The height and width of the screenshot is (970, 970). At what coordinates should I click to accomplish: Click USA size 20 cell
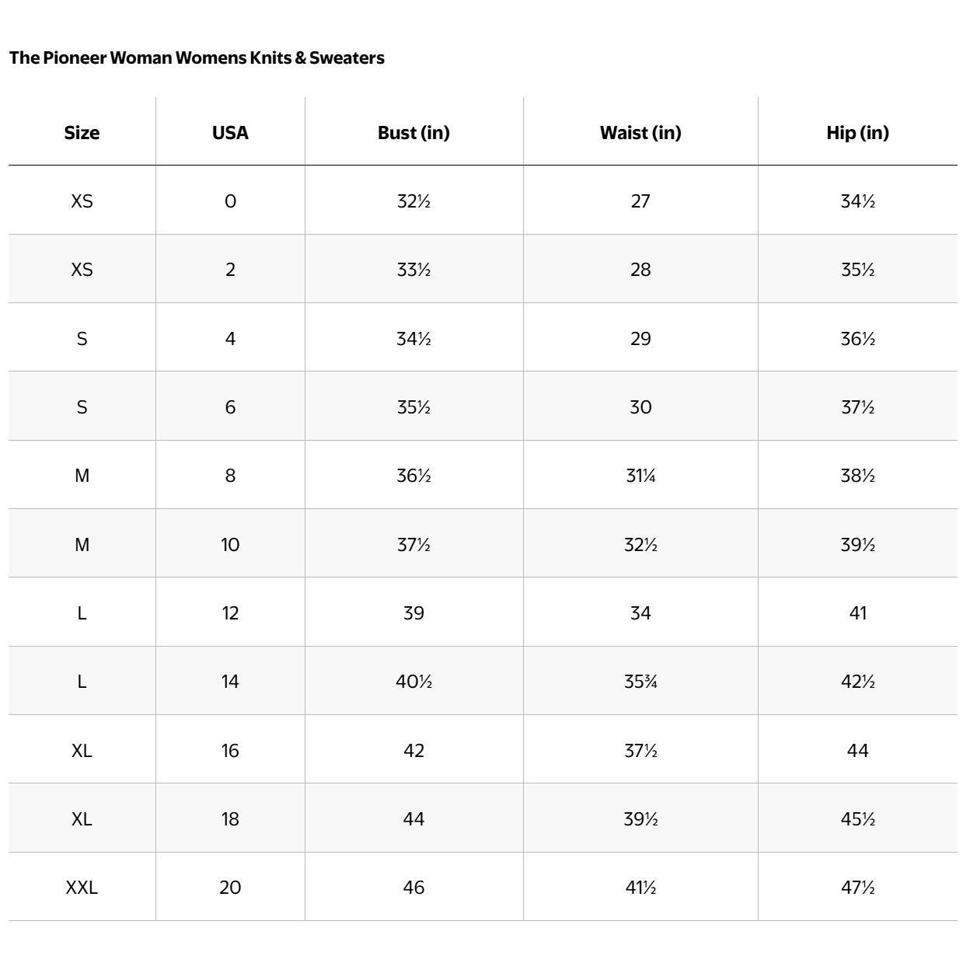pos(230,888)
